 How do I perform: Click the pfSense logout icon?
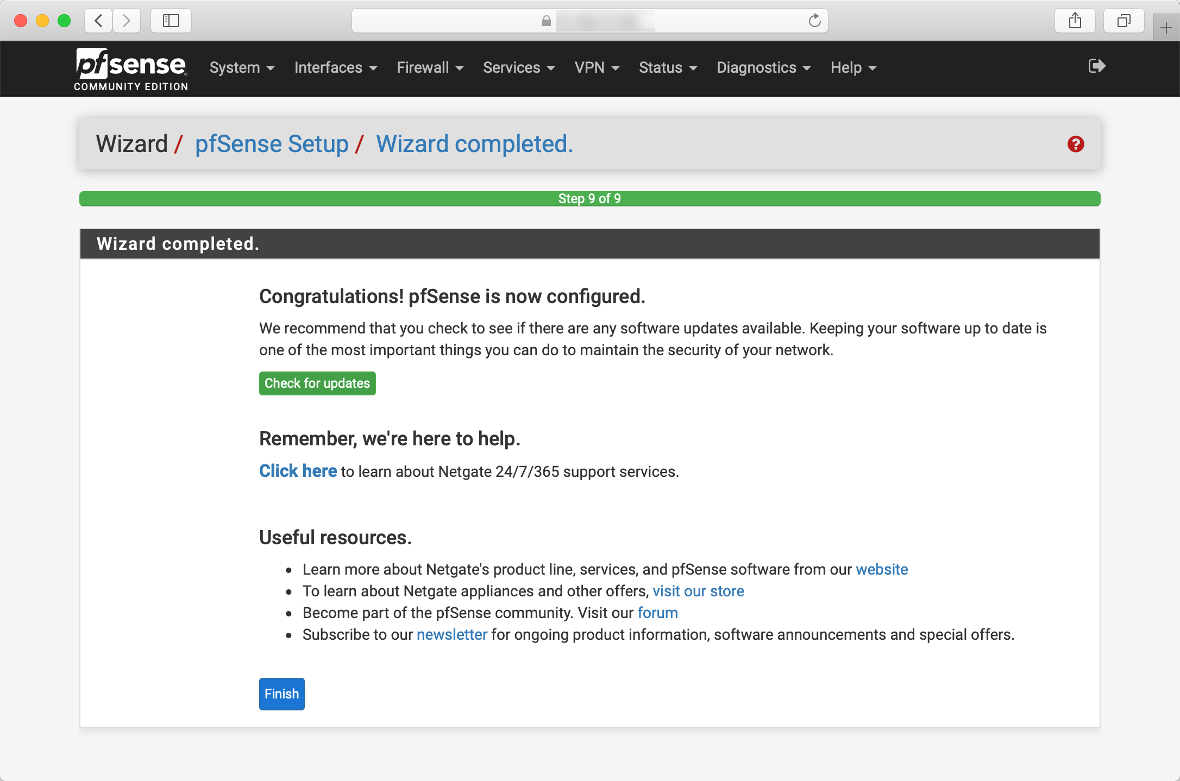pyautogui.click(x=1096, y=66)
